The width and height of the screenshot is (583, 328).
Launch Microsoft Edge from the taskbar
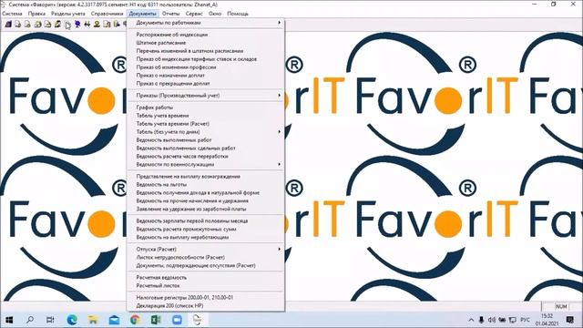point(72,320)
